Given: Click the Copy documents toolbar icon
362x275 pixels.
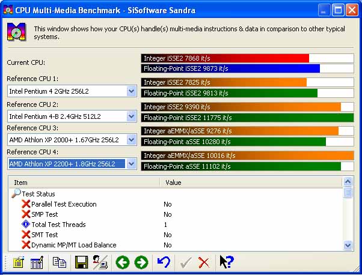Looking at the screenshot, I should coord(60,262).
